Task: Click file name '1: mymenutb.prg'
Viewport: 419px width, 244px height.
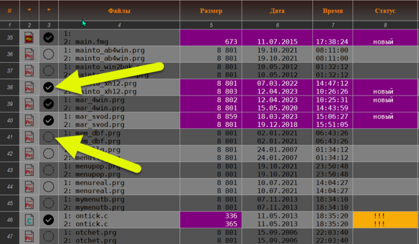Action: pyautogui.click(x=94, y=200)
